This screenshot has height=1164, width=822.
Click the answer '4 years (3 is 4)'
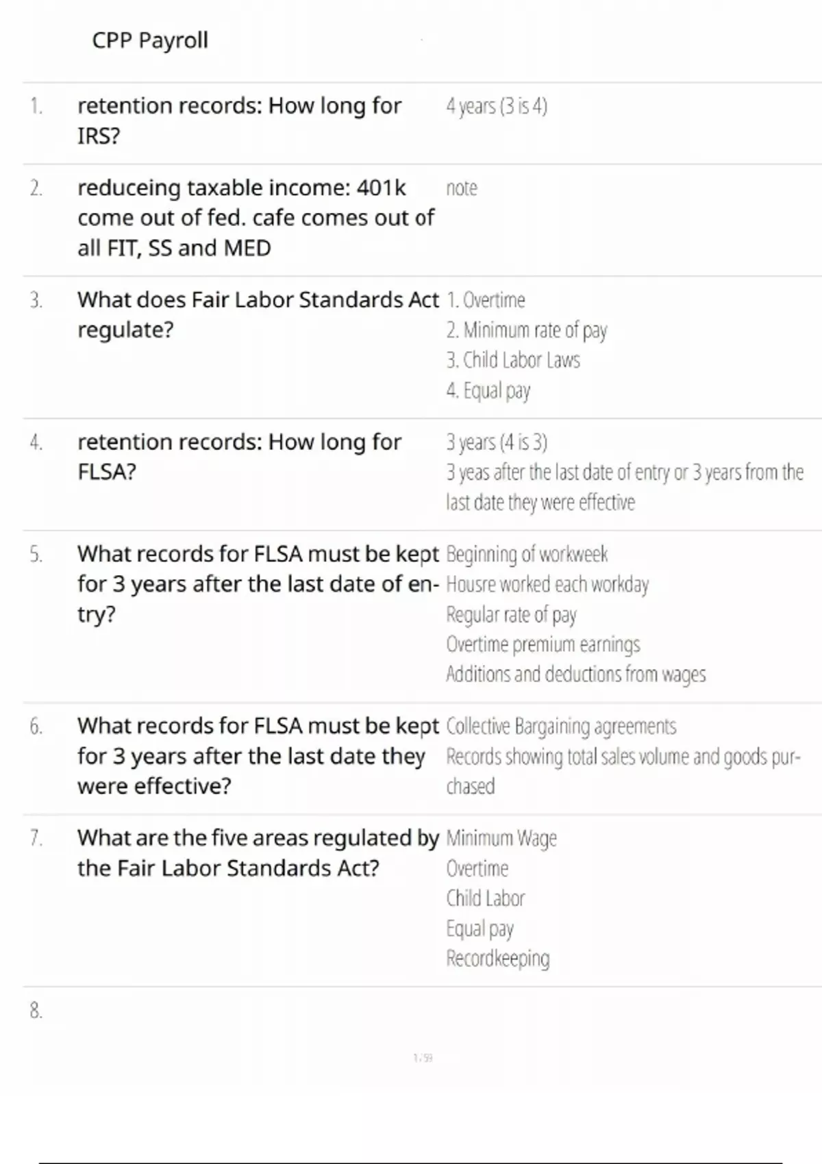pyautogui.click(x=497, y=106)
